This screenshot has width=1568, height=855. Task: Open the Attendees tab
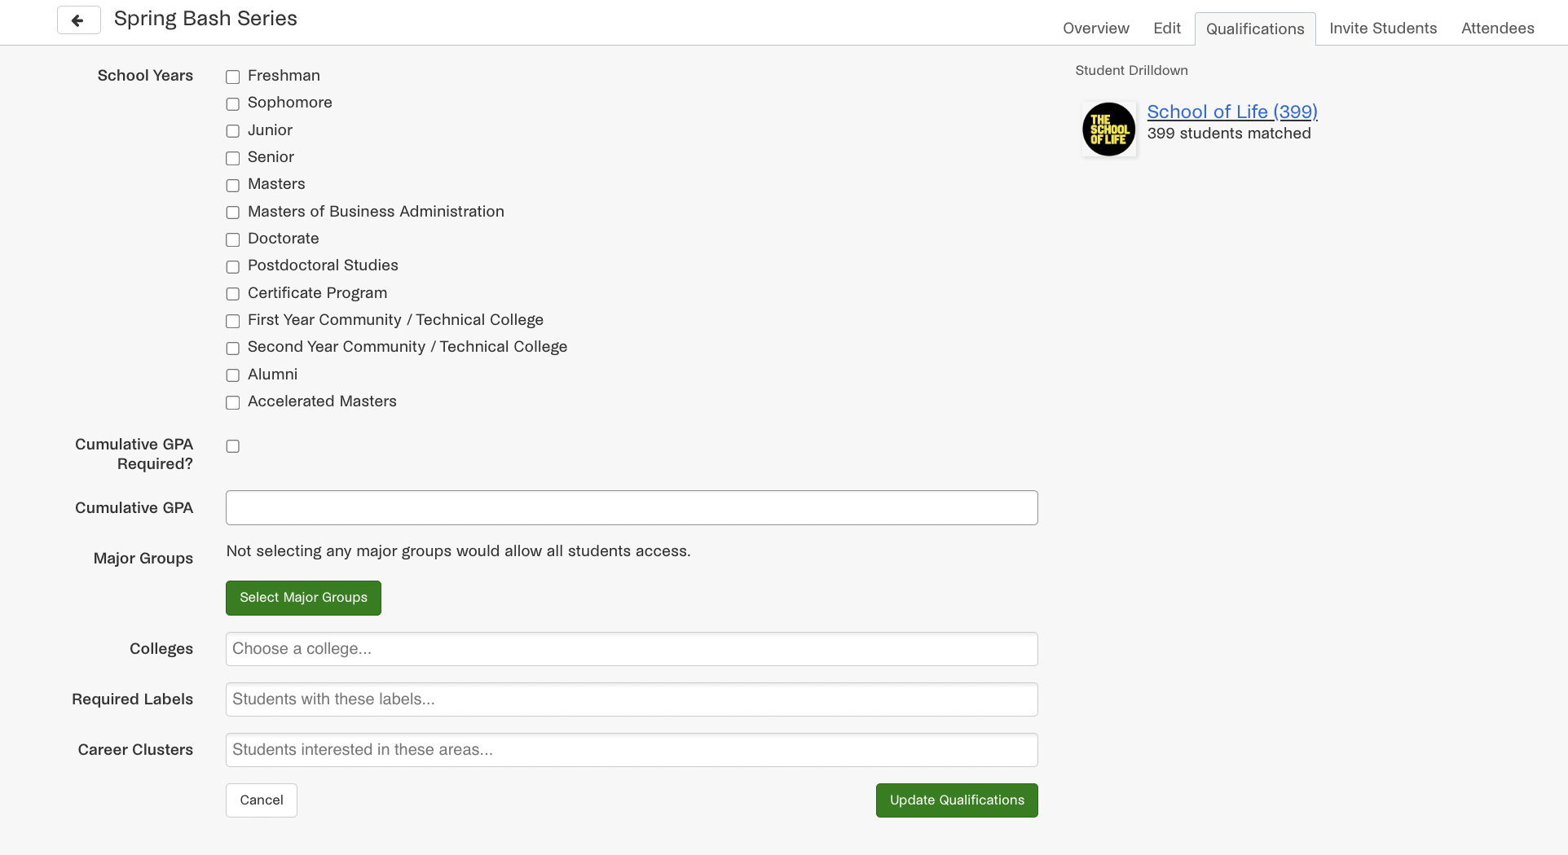point(1498,28)
